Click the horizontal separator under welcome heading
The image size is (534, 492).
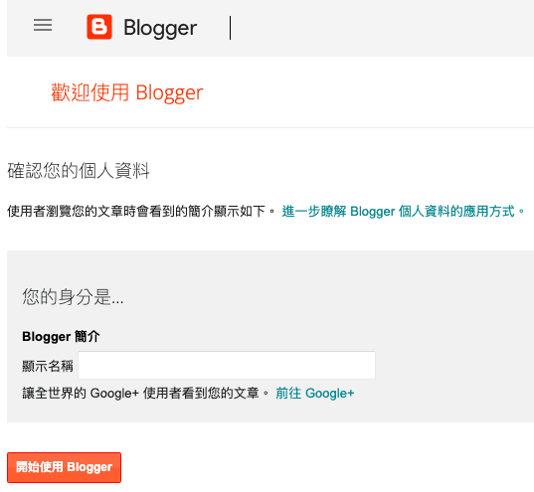pyautogui.click(x=270, y=127)
